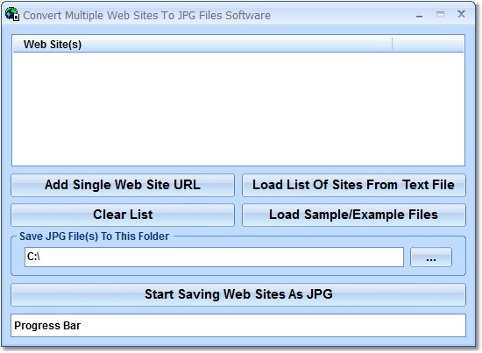This screenshot has height=353, width=482.
Task: Maximize the converter window
Action: 440,14
